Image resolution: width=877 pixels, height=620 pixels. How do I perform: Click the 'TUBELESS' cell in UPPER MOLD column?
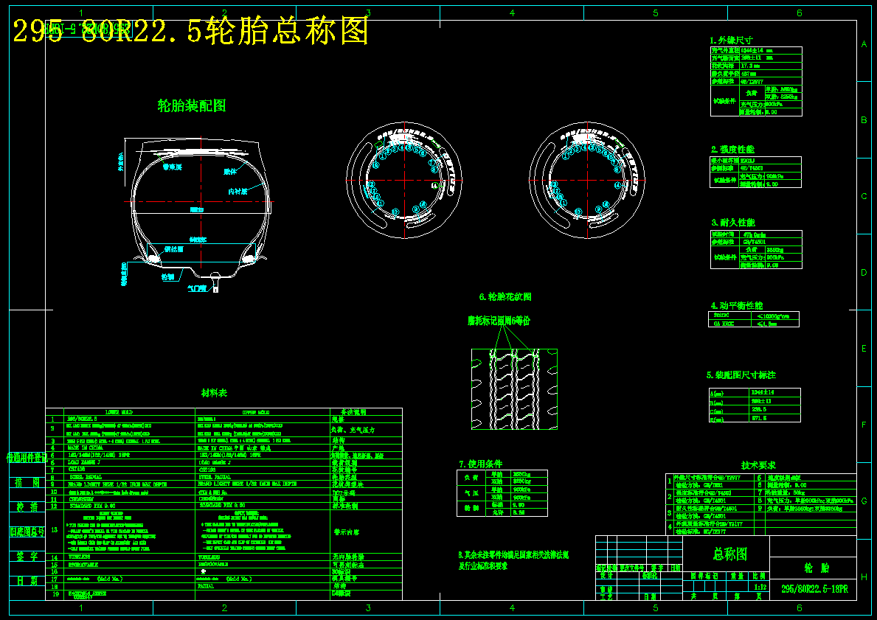coord(211,557)
